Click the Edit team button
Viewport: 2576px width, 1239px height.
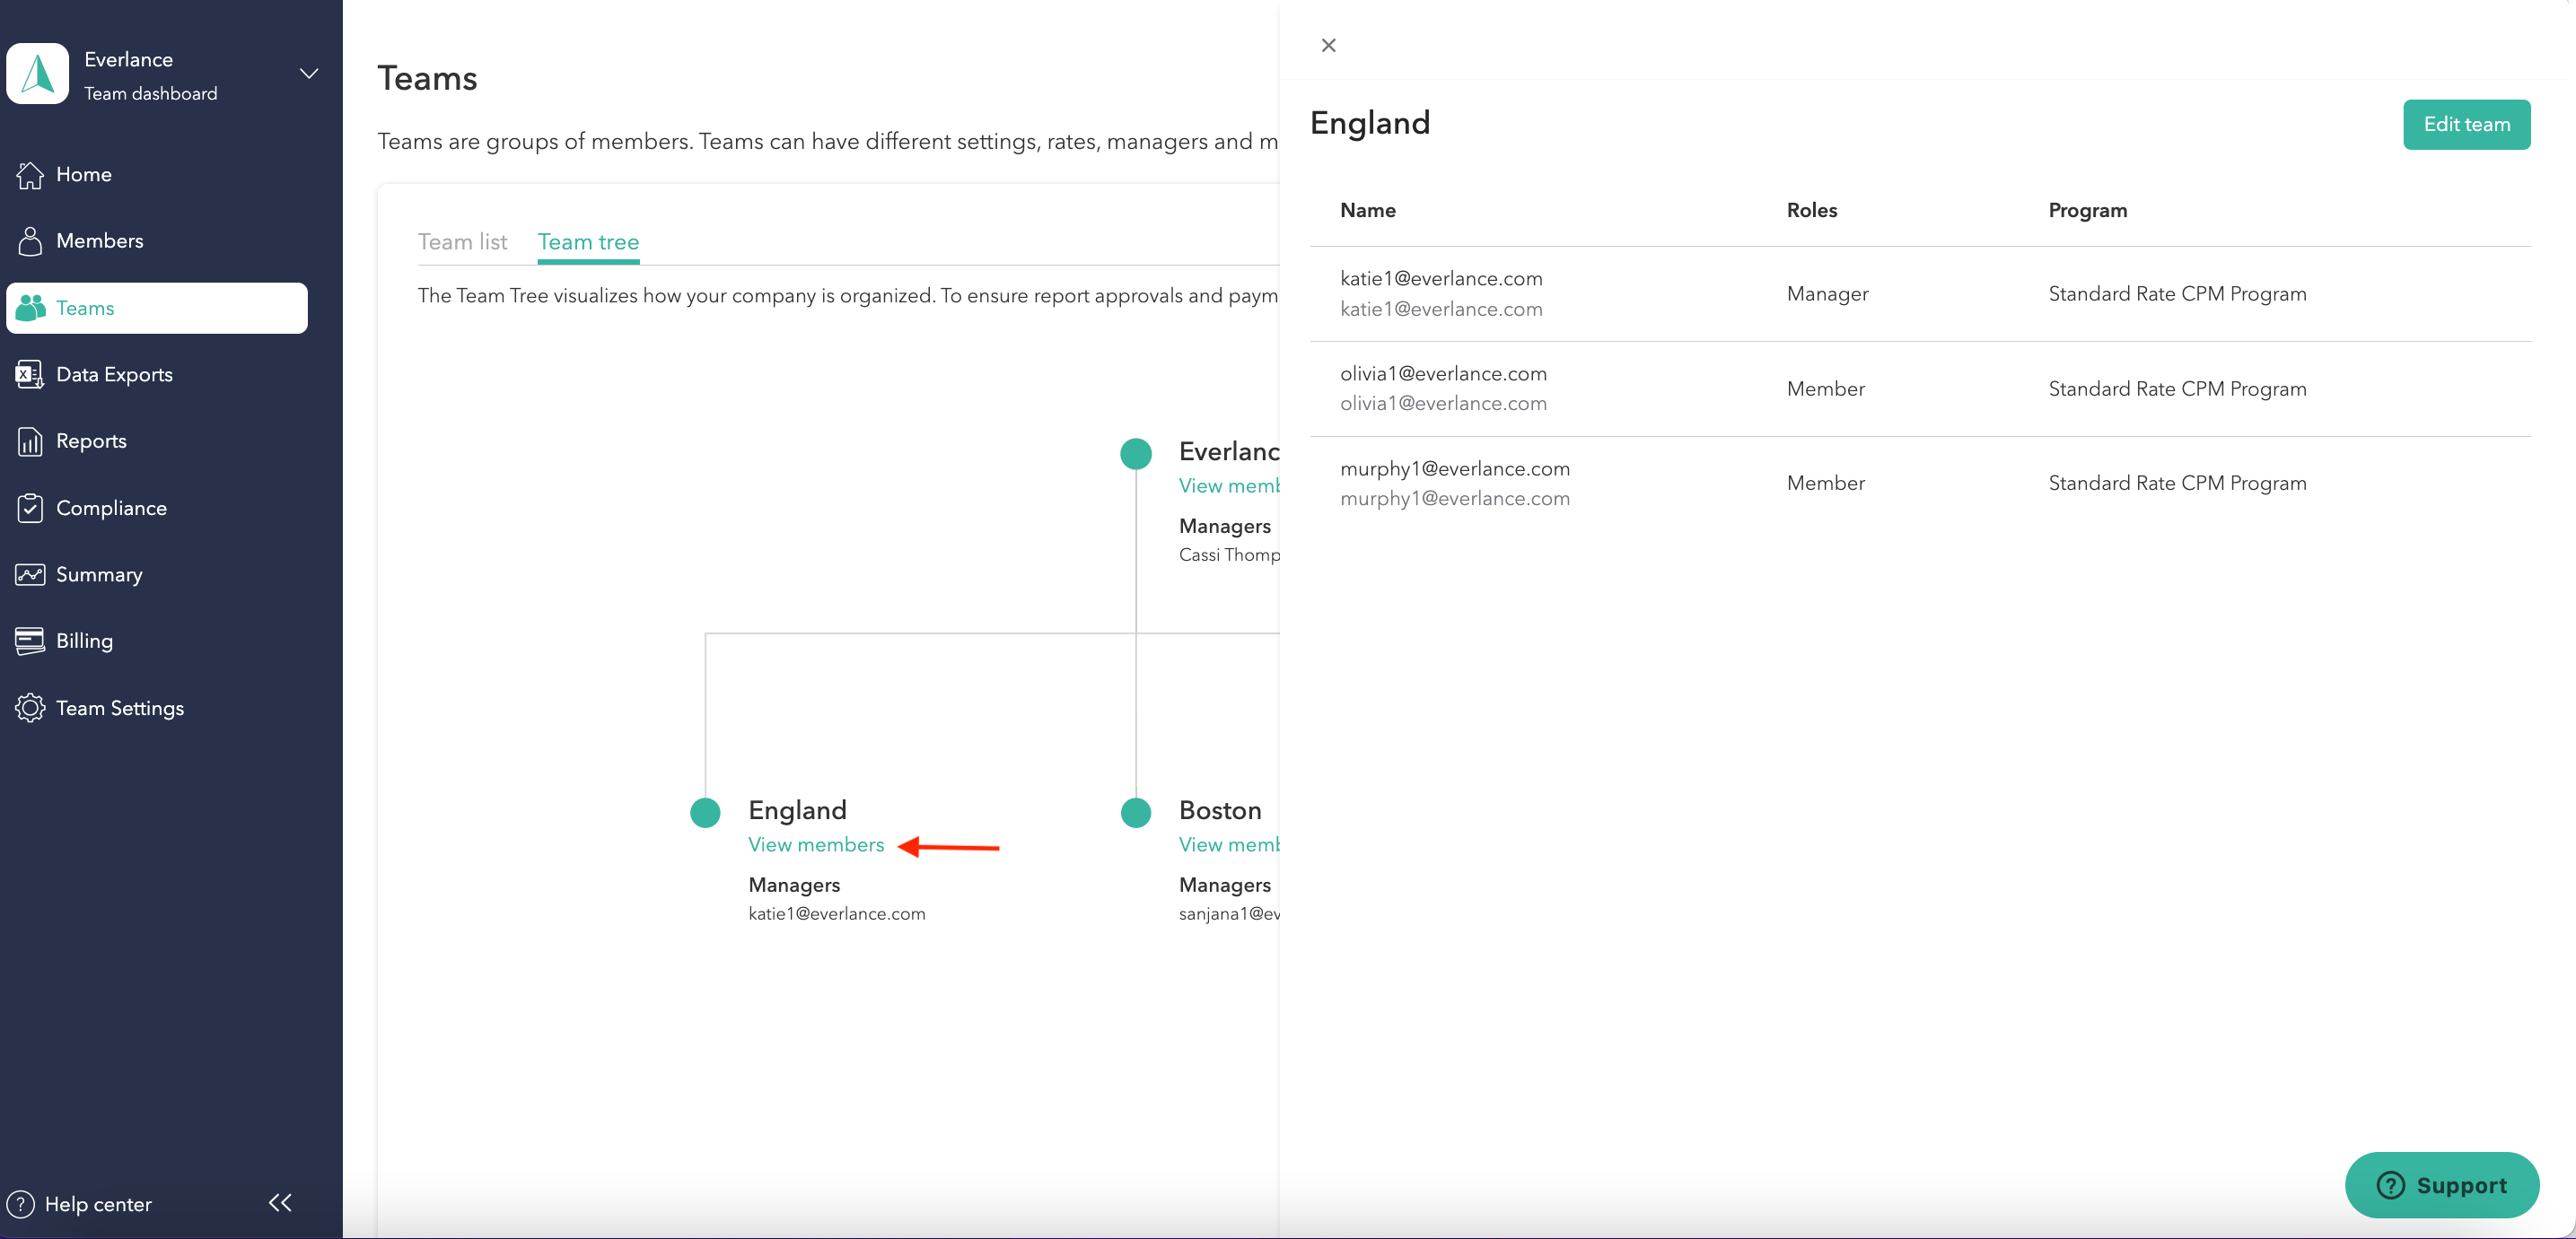2466,125
